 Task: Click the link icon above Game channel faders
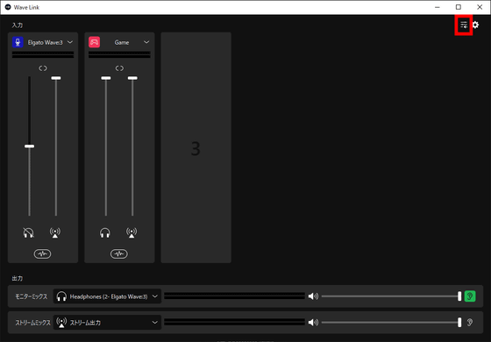click(119, 68)
